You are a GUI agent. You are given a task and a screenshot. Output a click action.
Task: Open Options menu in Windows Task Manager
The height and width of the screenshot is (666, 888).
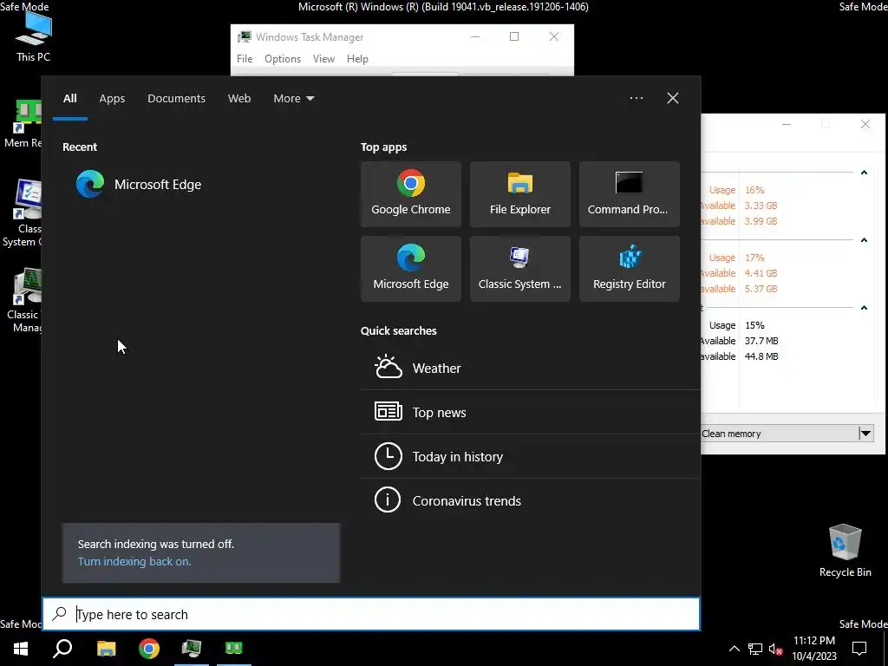coord(283,59)
